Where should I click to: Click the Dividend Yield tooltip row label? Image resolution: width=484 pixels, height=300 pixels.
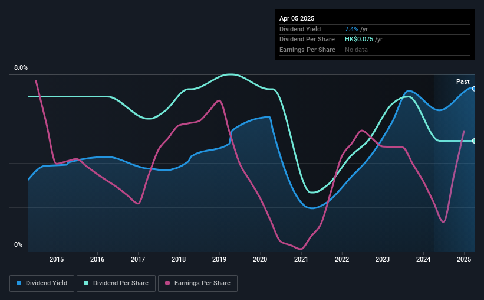300,29
